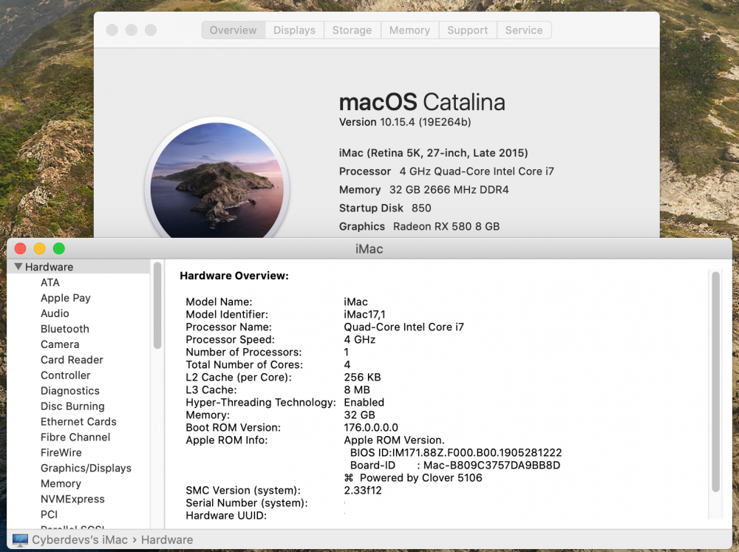This screenshot has width=739, height=552.
Task: Click the 8 MB L3 cache value
Action: (x=357, y=390)
